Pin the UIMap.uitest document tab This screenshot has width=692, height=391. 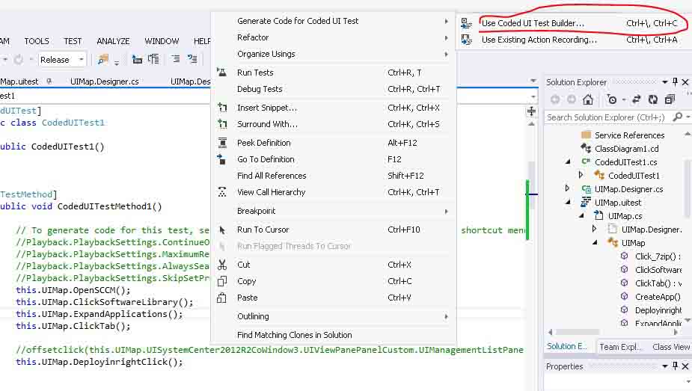[x=48, y=81]
